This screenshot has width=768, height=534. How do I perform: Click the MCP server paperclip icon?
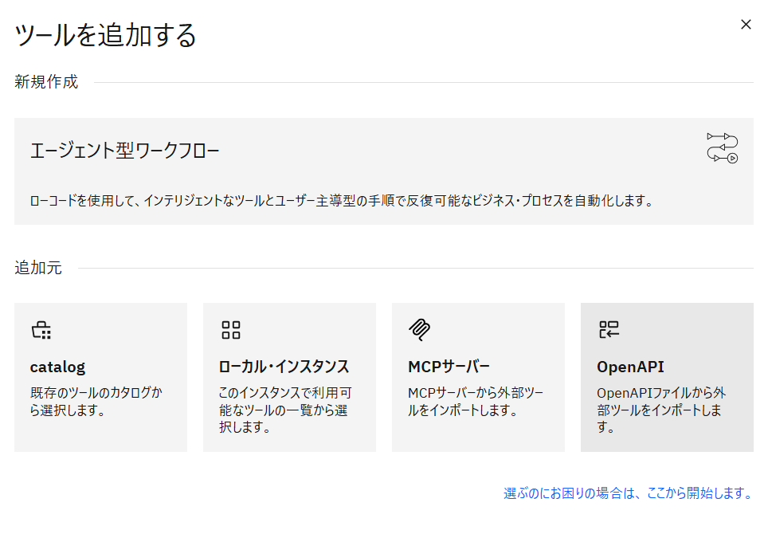click(x=418, y=329)
